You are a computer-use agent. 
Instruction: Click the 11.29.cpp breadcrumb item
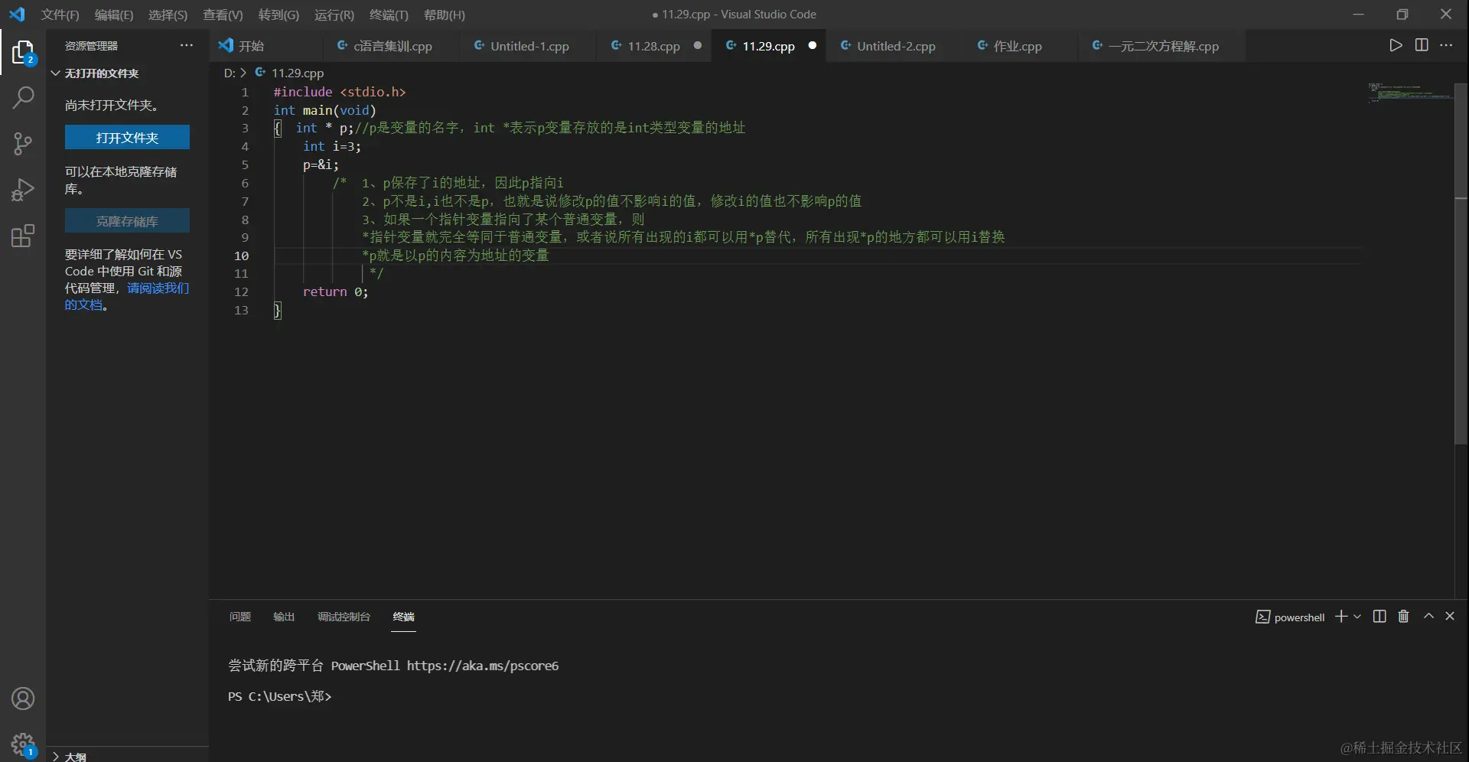point(289,73)
